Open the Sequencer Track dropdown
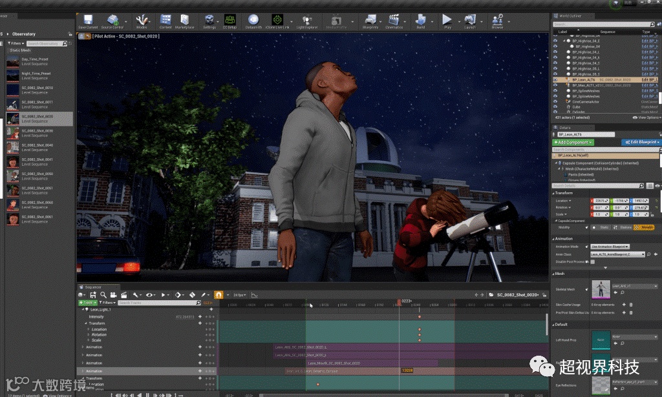This screenshot has height=397, width=662. [88, 303]
